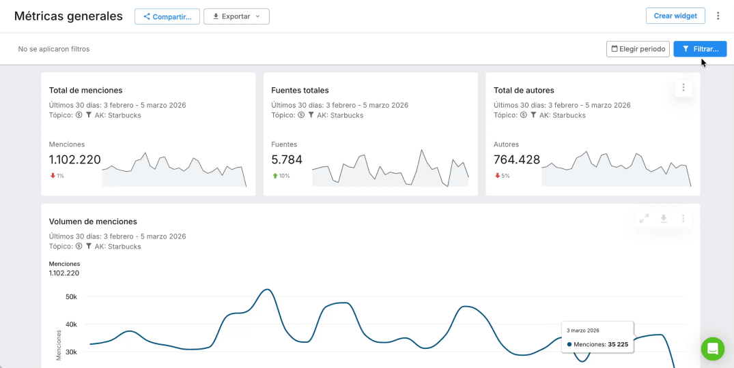The width and height of the screenshot is (734, 368).
Task: Select the Total de autores sparkline chart
Action: coord(616,169)
